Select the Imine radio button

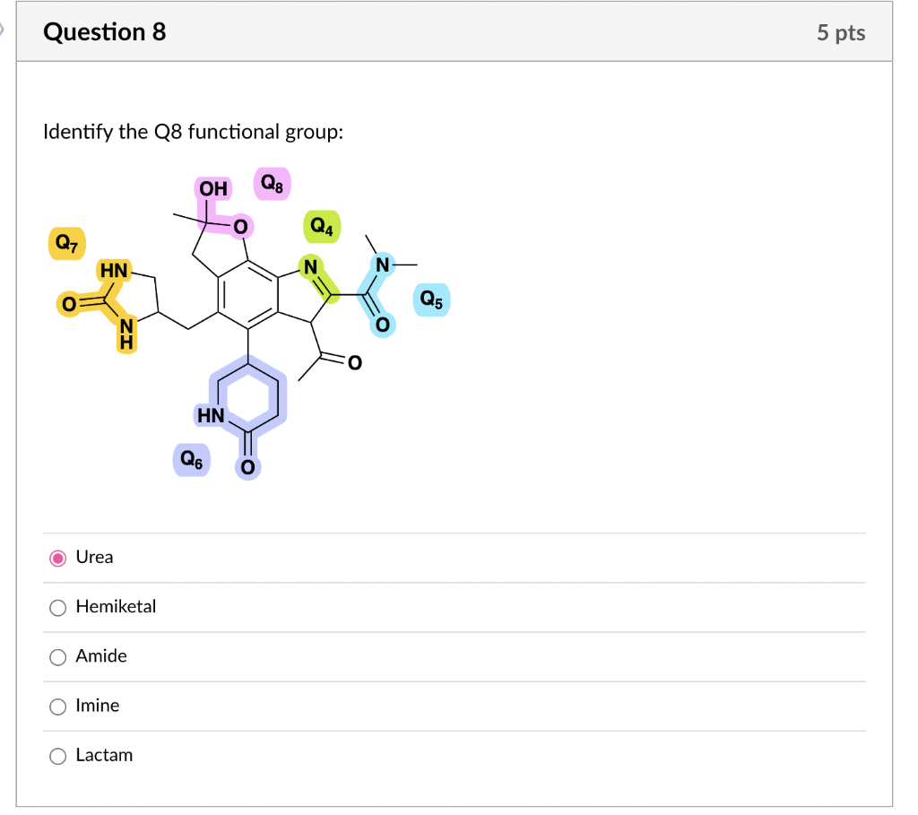[57, 707]
